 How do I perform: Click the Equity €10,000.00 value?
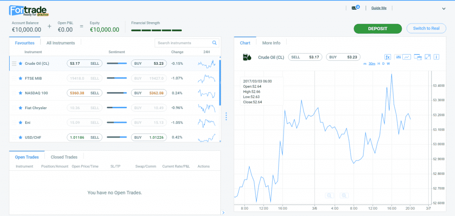(104, 30)
